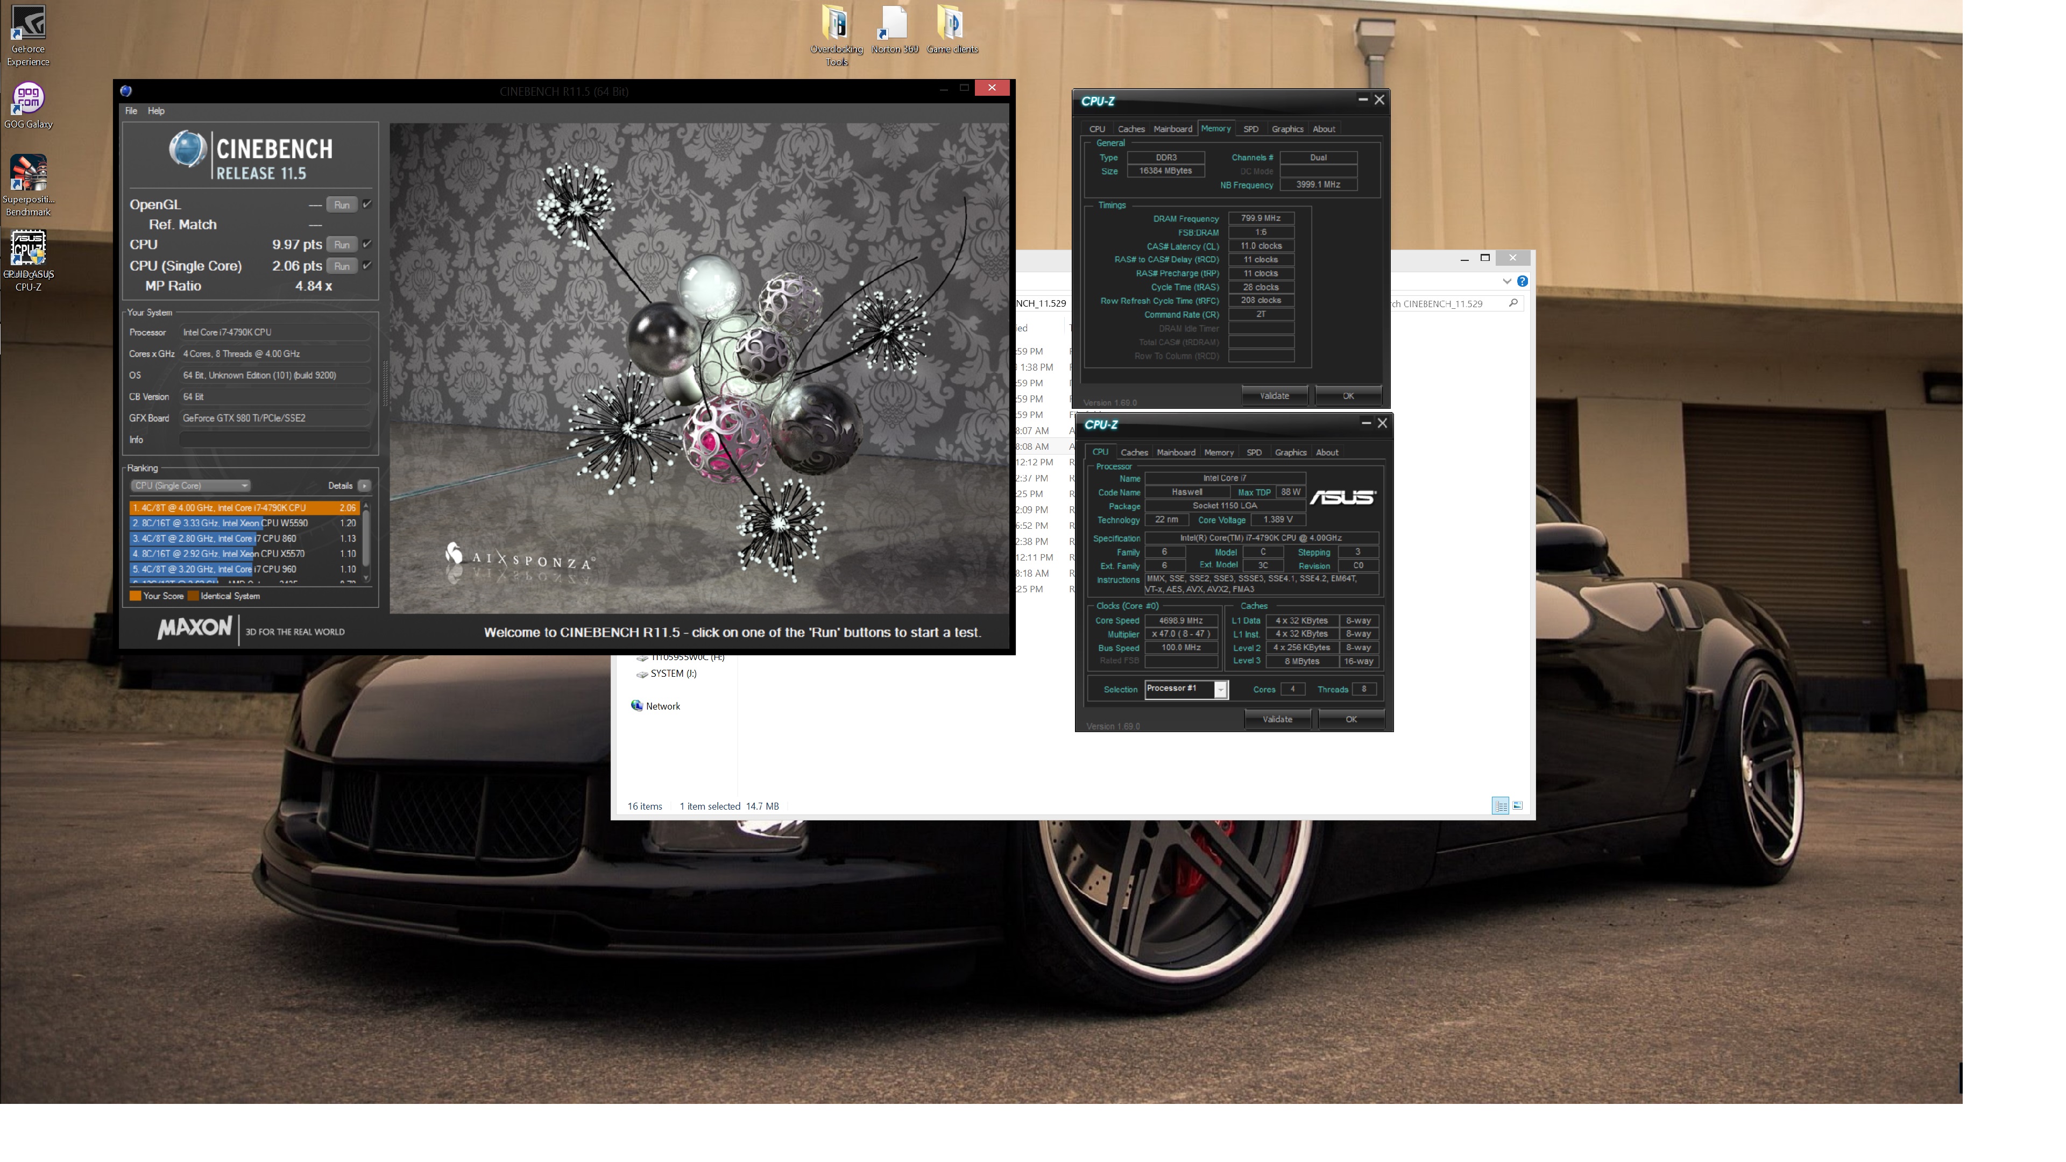Viewport: 2066px width, 1162px height.
Task: Toggle the CPU test checkbox
Action: pos(366,244)
